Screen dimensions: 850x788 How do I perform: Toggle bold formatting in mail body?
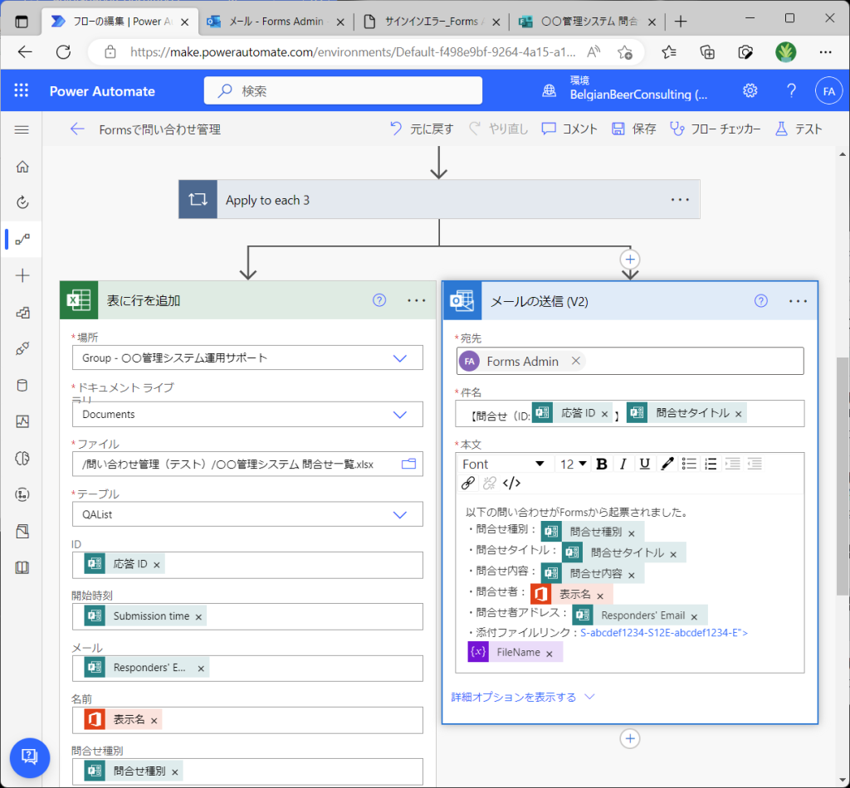pyautogui.click(x=601, y=464)
